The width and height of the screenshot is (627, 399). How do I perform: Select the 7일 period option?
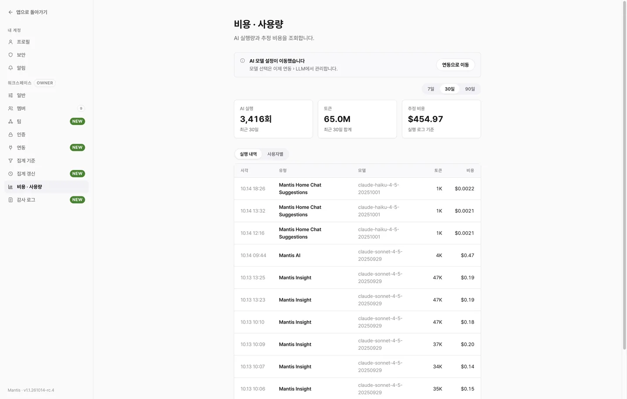point(431,89)
